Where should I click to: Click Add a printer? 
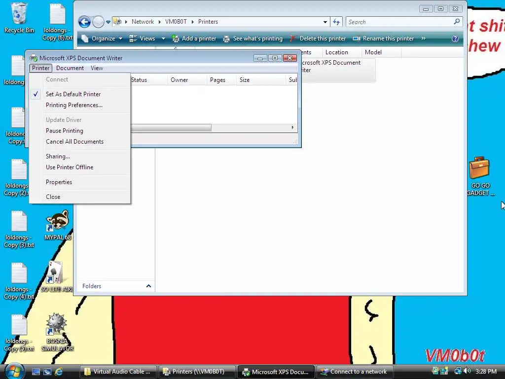coord(194,38)
